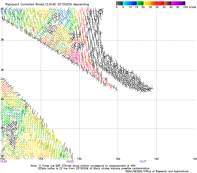This screenshot has width=197, height=173.
Task: Click the "20" label under the color scale
Action: click(143, 7)
